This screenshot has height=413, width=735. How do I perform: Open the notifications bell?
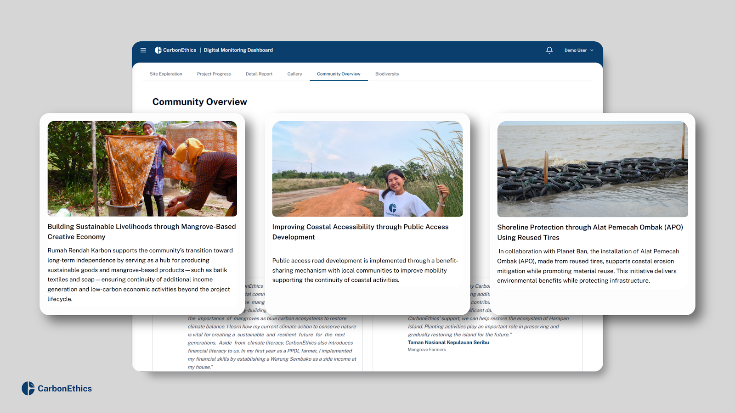coord(549,50)
